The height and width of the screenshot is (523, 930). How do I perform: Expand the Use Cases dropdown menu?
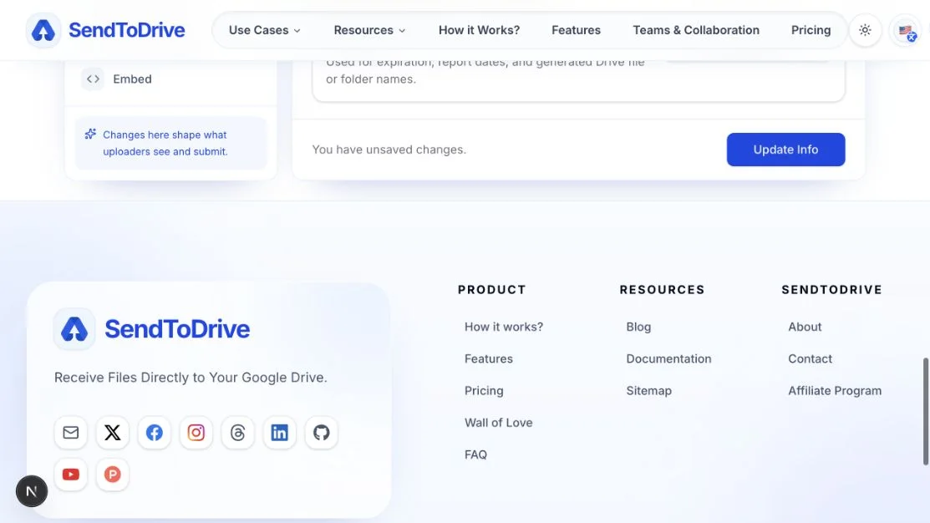tap(265, 29)
